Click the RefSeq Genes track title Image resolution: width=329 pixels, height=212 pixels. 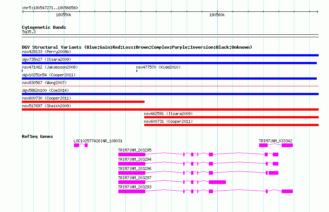(x=37, y=136)
